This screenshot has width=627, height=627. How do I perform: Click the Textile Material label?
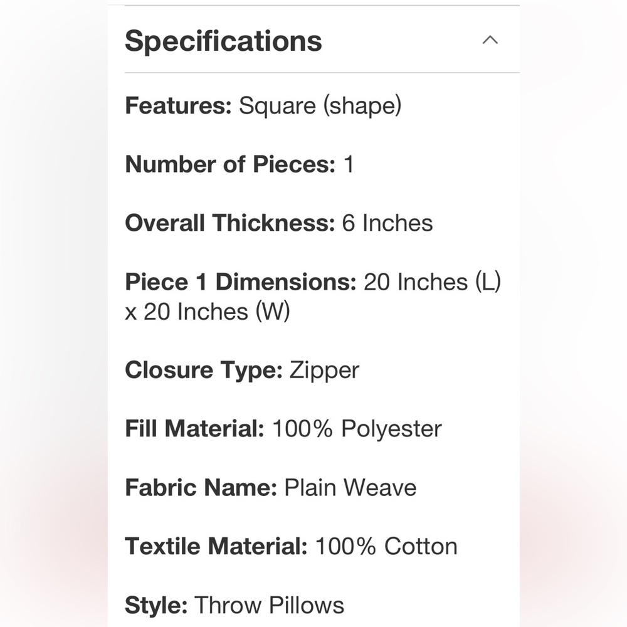click(216, 546)
